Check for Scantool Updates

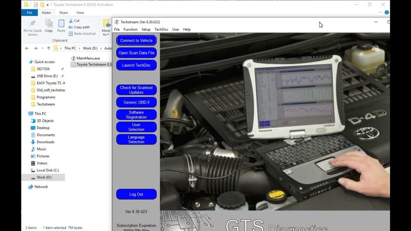pos(136,90)
